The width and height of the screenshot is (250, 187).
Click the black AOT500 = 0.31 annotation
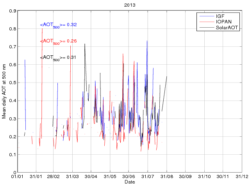(x=58, y=58)
